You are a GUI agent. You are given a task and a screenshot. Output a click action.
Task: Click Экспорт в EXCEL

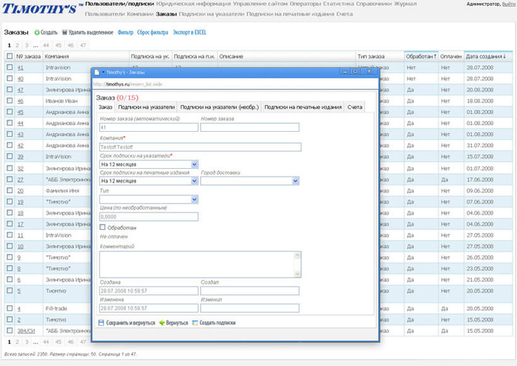(190, 32)
